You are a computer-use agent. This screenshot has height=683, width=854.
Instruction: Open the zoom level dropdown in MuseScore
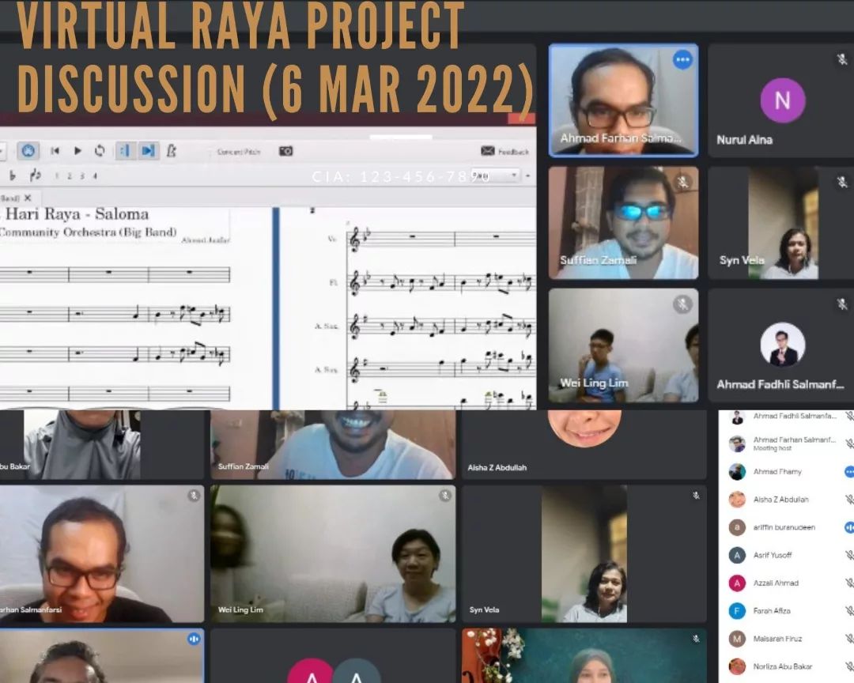tap(494, 175)
